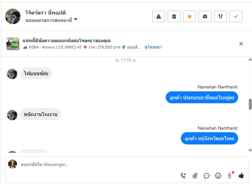Click the spam warning triangle icon
Viewport: 252px width, 184px height.
tap(159, 16)
